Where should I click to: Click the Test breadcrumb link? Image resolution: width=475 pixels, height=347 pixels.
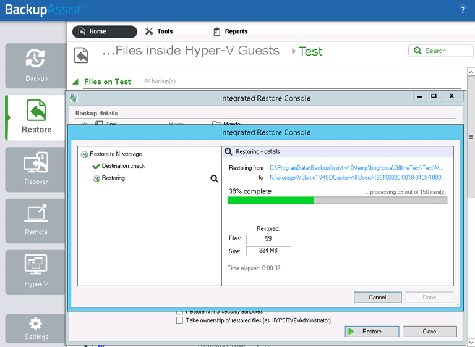click(310, 51)
